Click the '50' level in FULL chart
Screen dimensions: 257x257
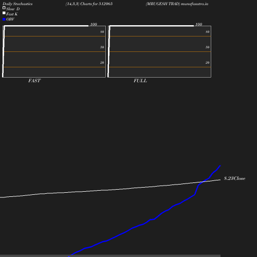[x=207, y=47]
